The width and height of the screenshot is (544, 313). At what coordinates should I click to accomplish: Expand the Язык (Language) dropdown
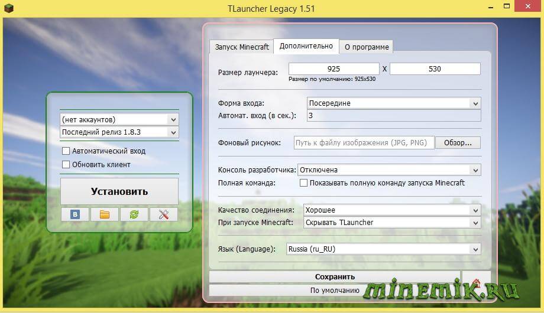tap(383, 249)
